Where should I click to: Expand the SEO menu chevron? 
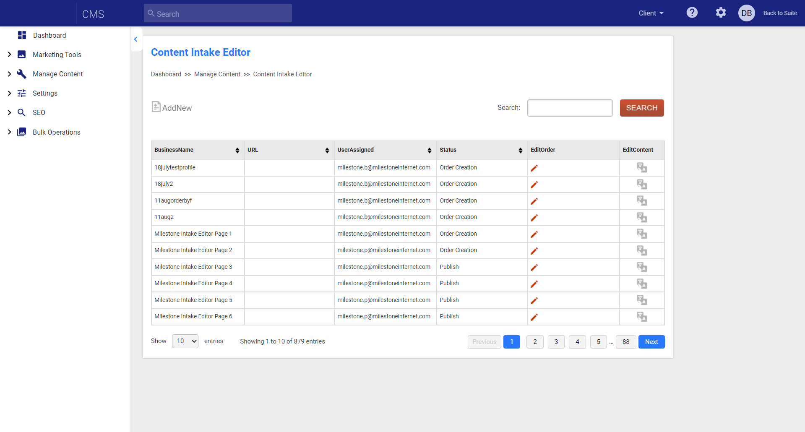9,112
